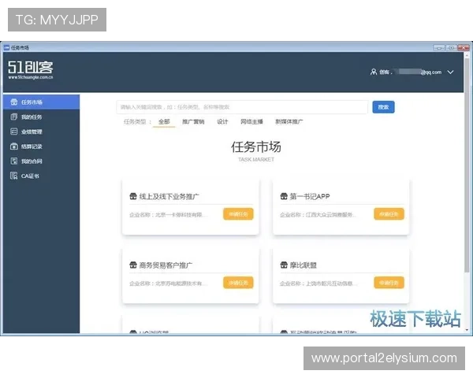Open 结算记录 in sidebar menu

coord(41,146)
